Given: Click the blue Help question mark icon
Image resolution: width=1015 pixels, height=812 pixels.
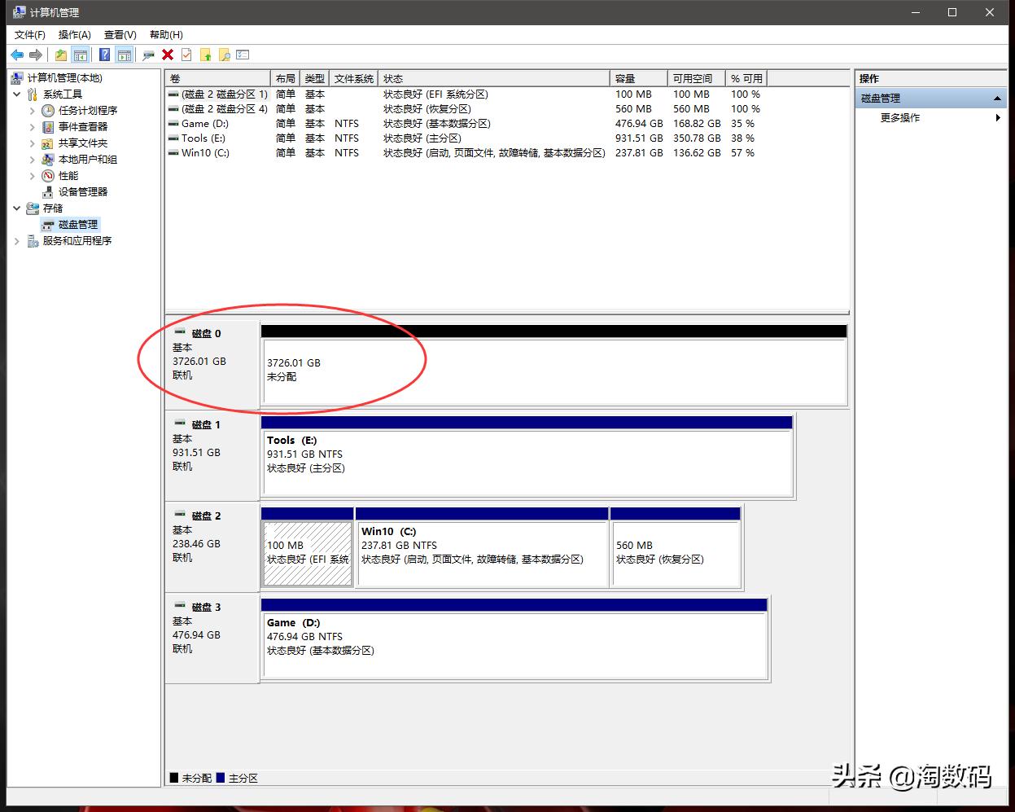Looking at the screenshot, I should tap(105, 55).
